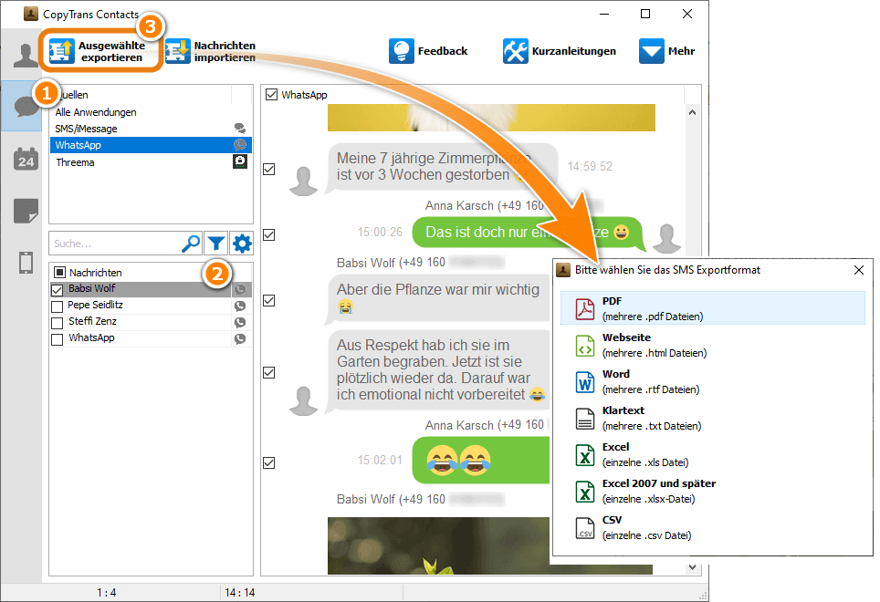Screen dimensions: 880x602
Task: Toggle checkbox beside laughing emoji message
Action: tap(269, 462)
